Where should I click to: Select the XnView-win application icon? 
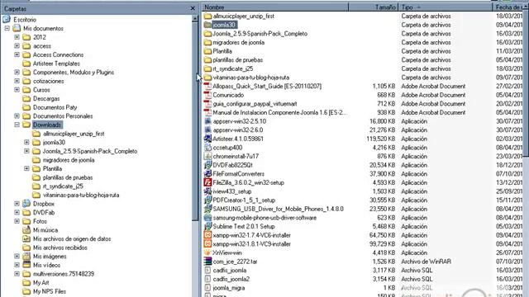click(x=207, y=252)
